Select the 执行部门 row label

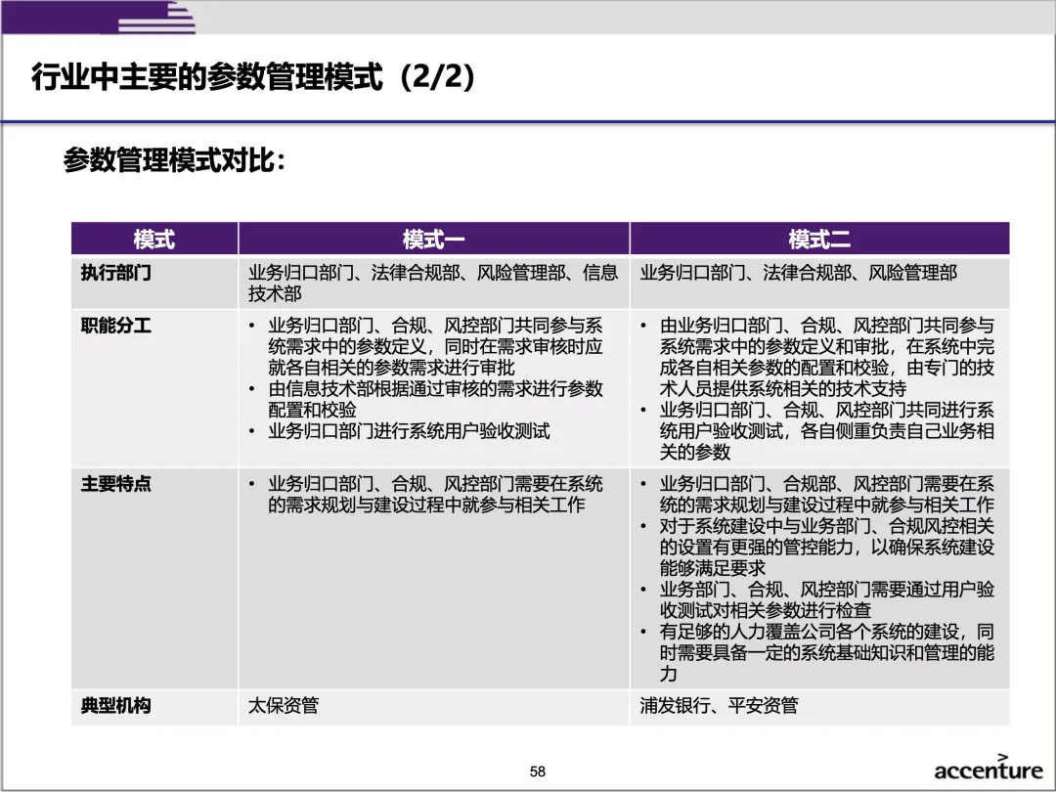click(x=115, y=273)
